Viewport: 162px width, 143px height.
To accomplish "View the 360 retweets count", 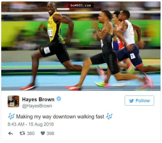I will coord(31,133).
